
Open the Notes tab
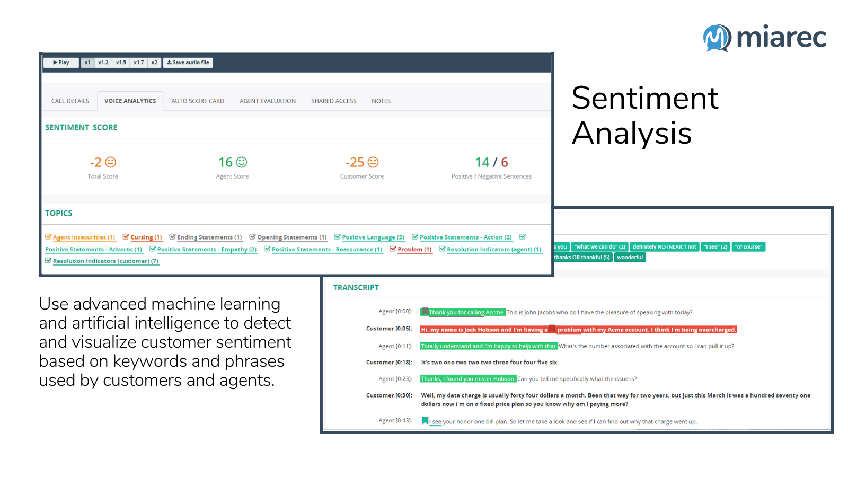pos(381,101)
